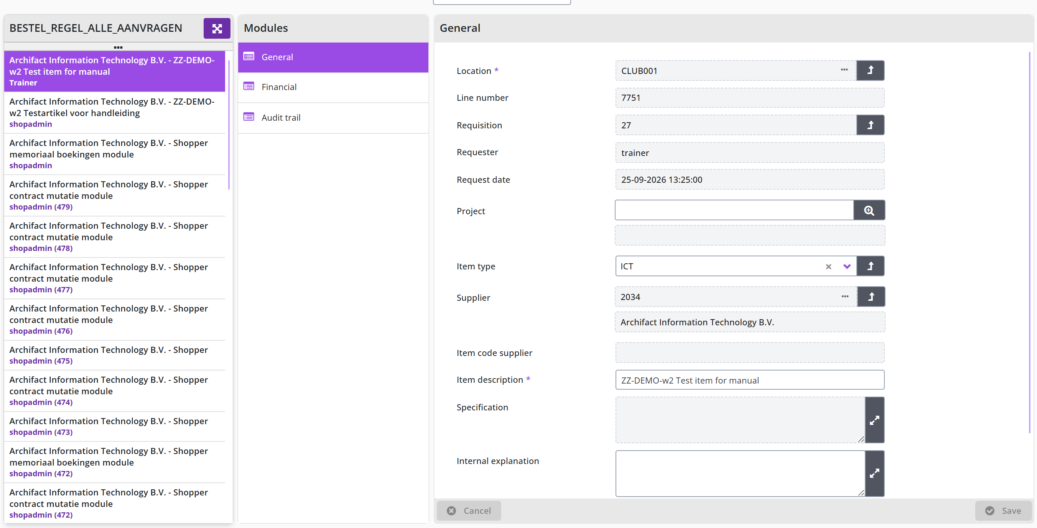Expand the Specification text area
Viewport: 1037px width, 528px height.
874,420
